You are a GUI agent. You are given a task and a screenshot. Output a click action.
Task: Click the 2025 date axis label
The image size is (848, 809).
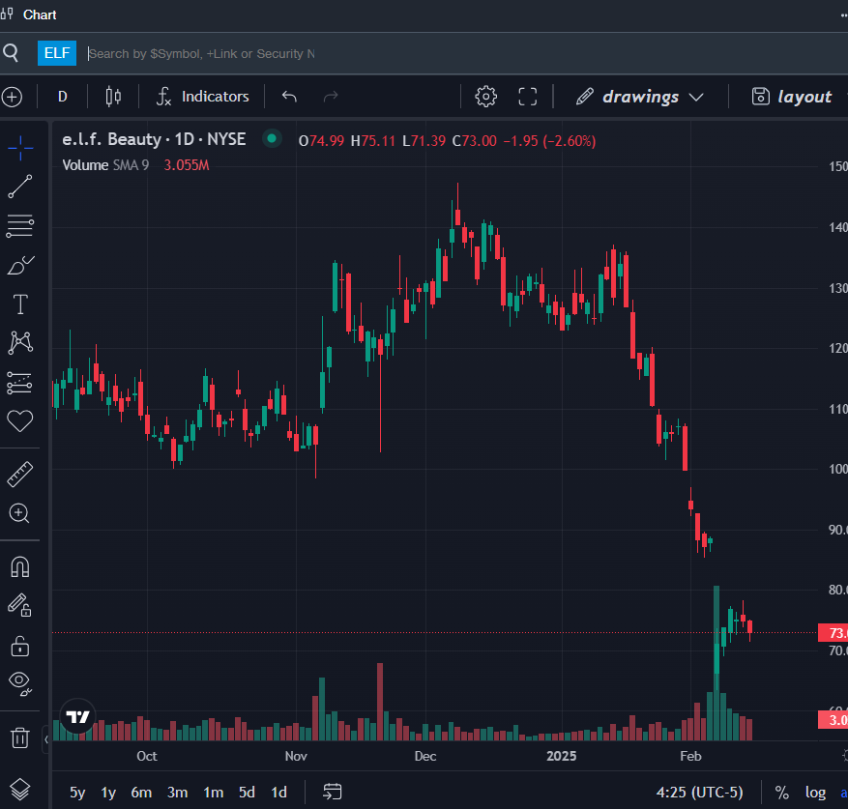(562, 756)
